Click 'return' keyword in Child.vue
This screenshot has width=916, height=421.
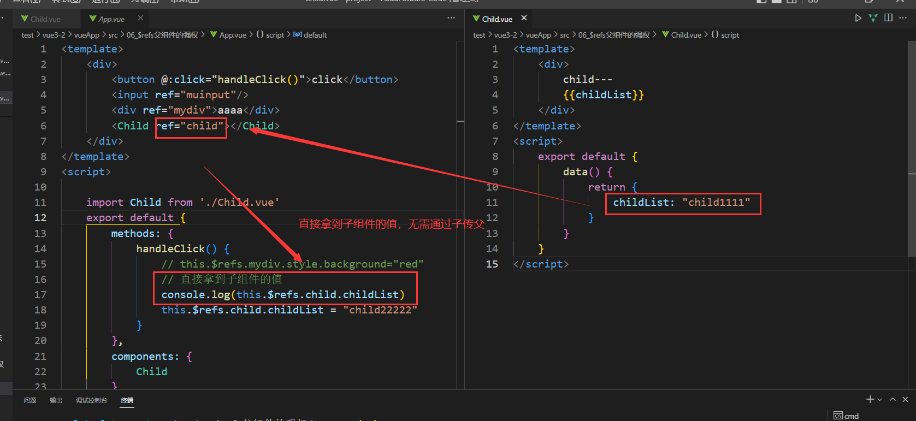pyautogui.click(x=606, y=187)
